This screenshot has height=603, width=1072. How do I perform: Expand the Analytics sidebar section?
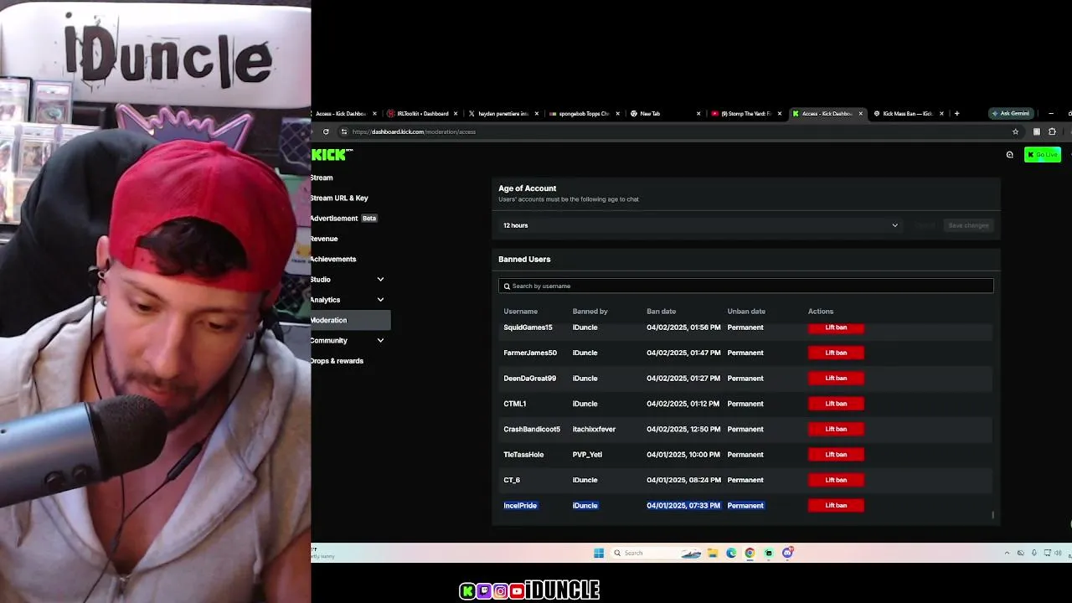(380, 300)
